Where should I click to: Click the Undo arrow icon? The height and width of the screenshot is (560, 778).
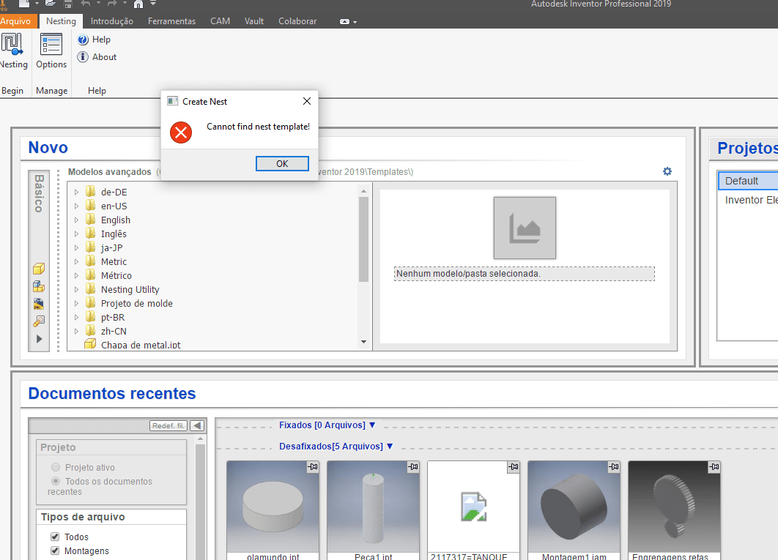coord(86,4)
